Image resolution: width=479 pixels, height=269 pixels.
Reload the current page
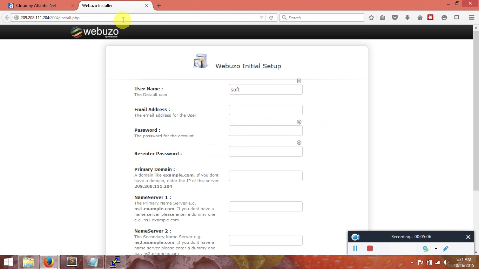[271, 18]
